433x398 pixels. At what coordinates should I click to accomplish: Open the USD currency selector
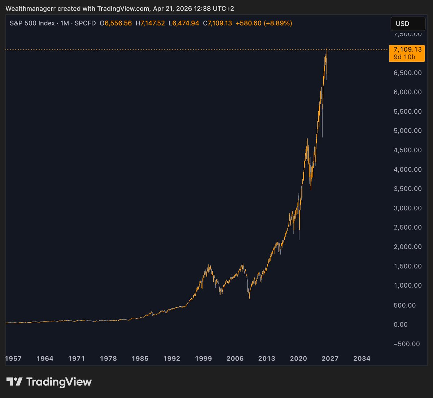408,24
